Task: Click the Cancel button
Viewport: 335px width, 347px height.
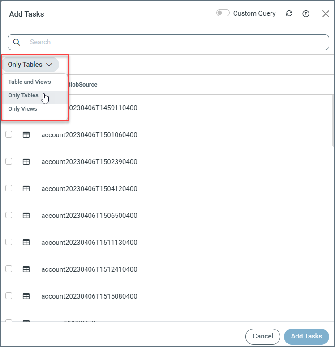Action: 263,336
